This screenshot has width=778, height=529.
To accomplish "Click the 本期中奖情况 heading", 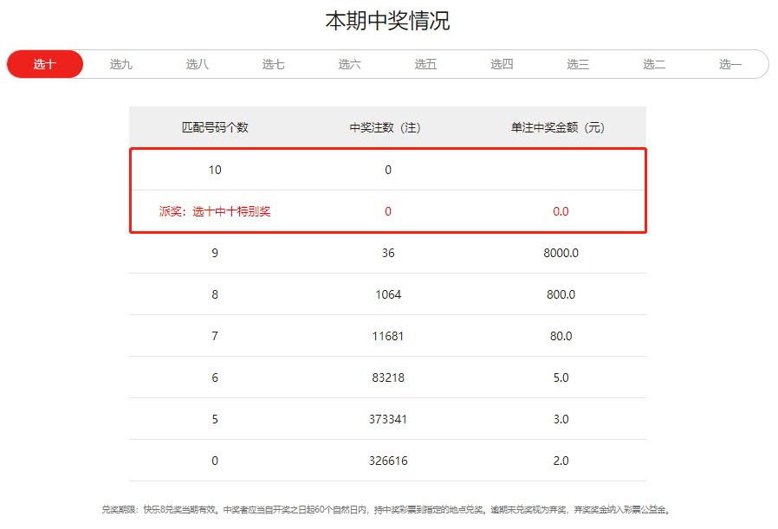I will pos(387,21).
